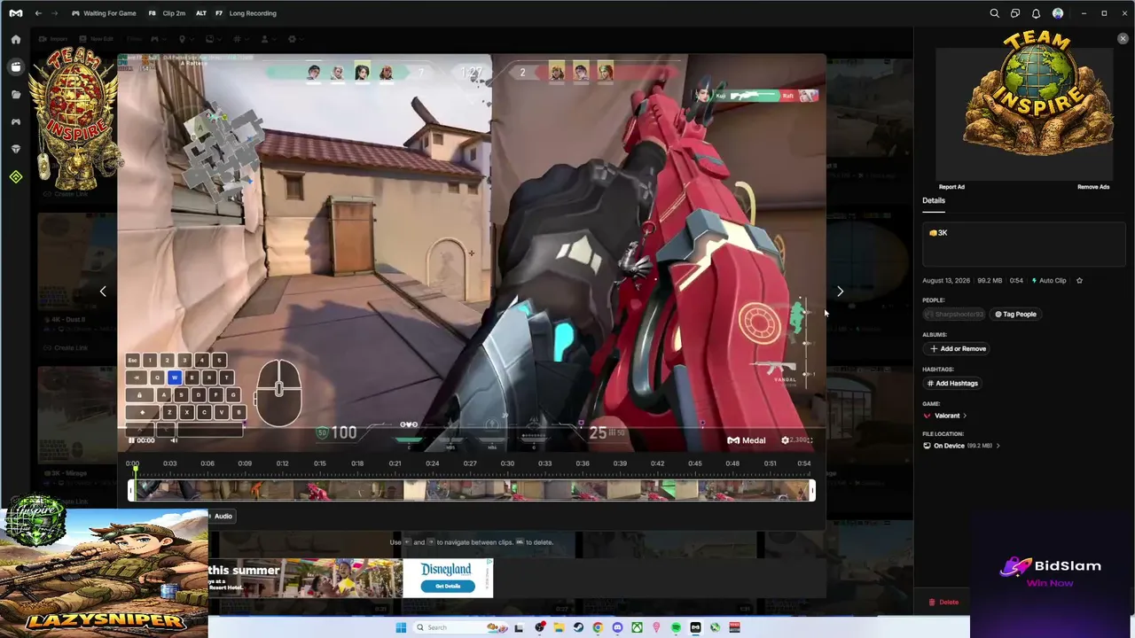This screenshot has width=1135, height=638.
Task: Click the F8 Clip 2m button
Action: pyautogui.click(x=167, y=13)
